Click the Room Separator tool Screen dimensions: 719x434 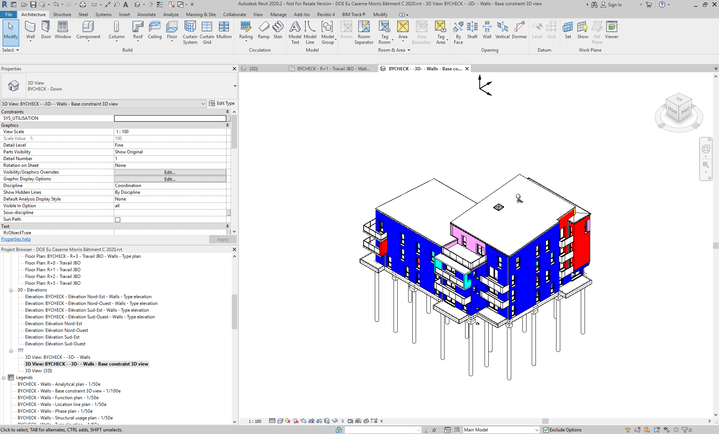coord(364,32)
